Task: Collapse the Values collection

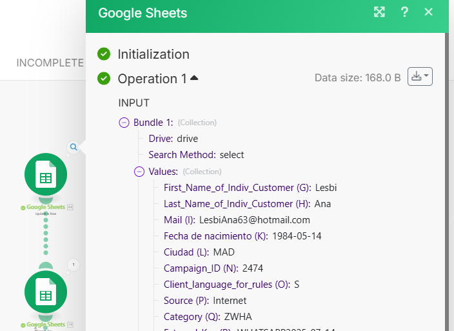Action: click(x=139, y=172)
